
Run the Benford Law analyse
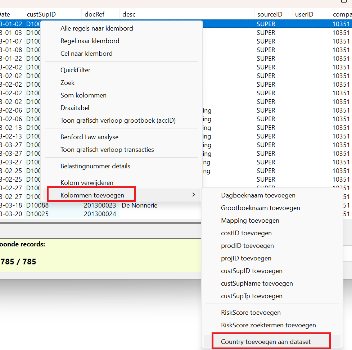pos(89,137)
